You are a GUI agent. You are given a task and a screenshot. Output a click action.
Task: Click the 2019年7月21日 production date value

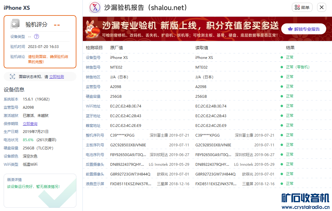(36, 131)
